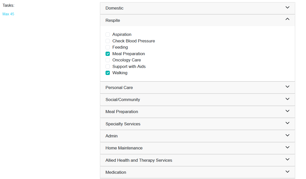Open the Specialty Services accordion header
The height and width of the screenshot is (179, 306).
(x=123, y=124)
